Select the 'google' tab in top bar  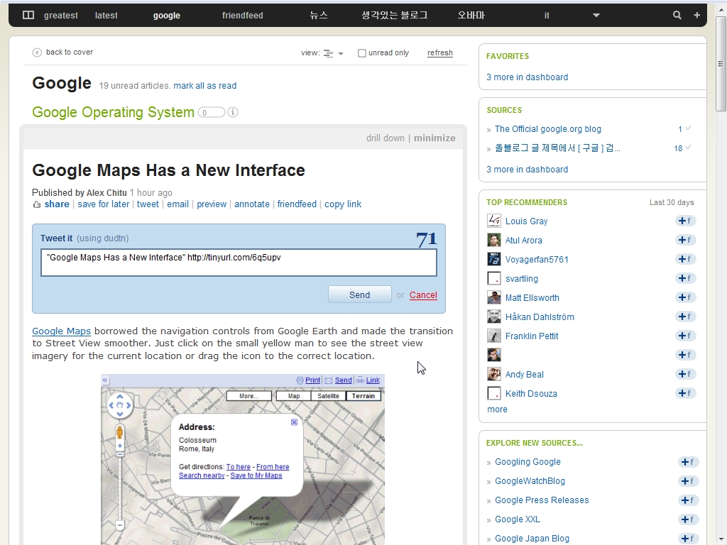(166, 16)
